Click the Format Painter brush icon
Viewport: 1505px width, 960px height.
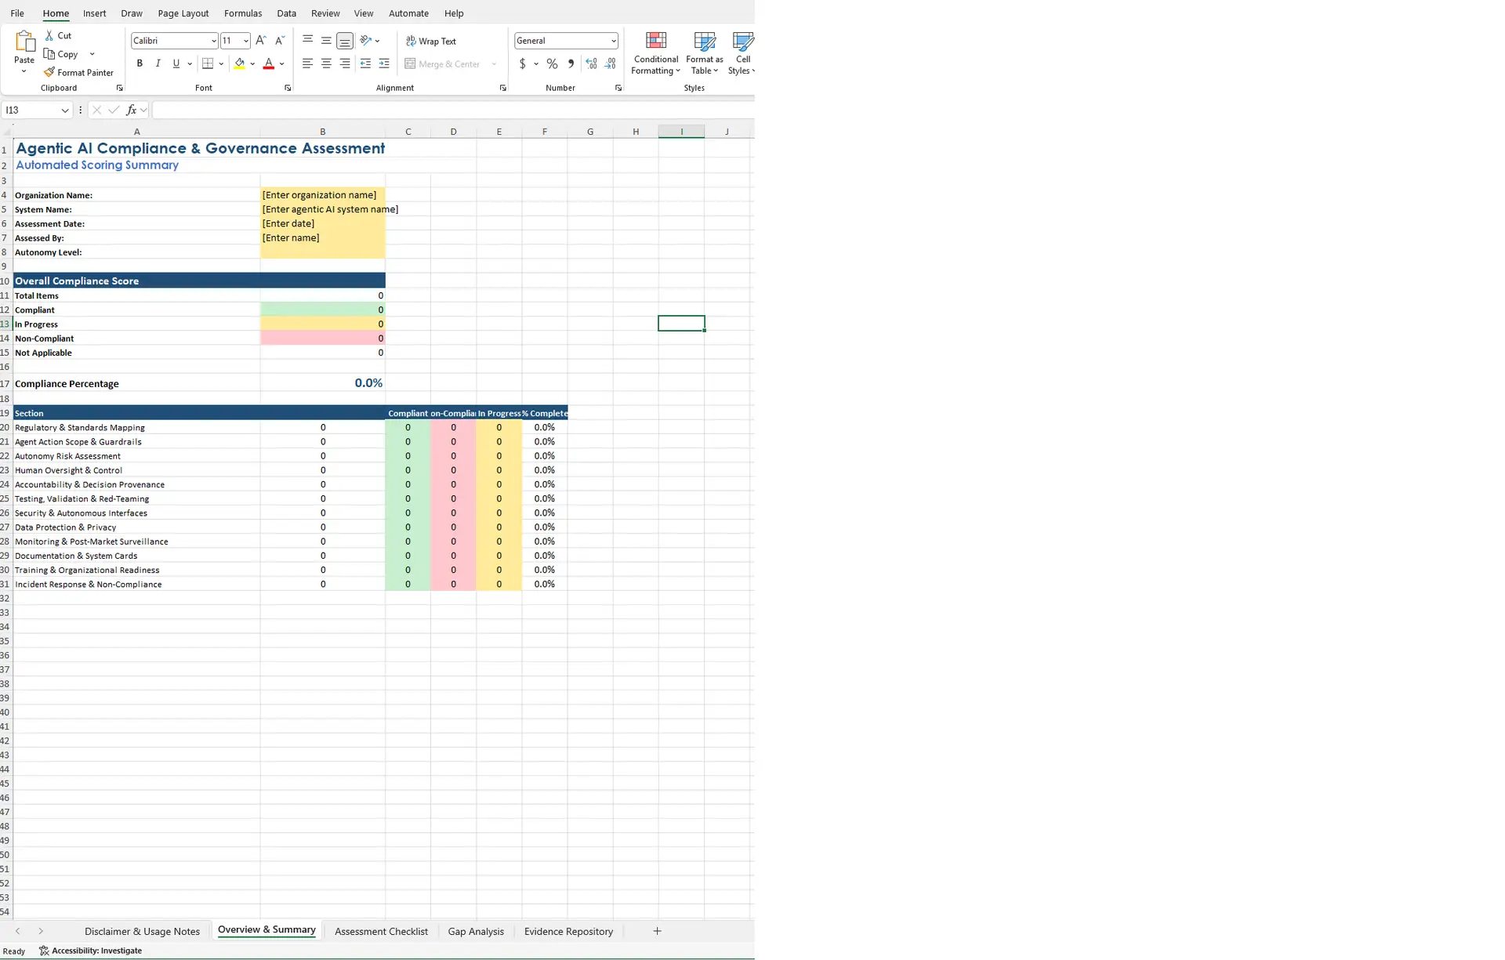coord(49,72)
